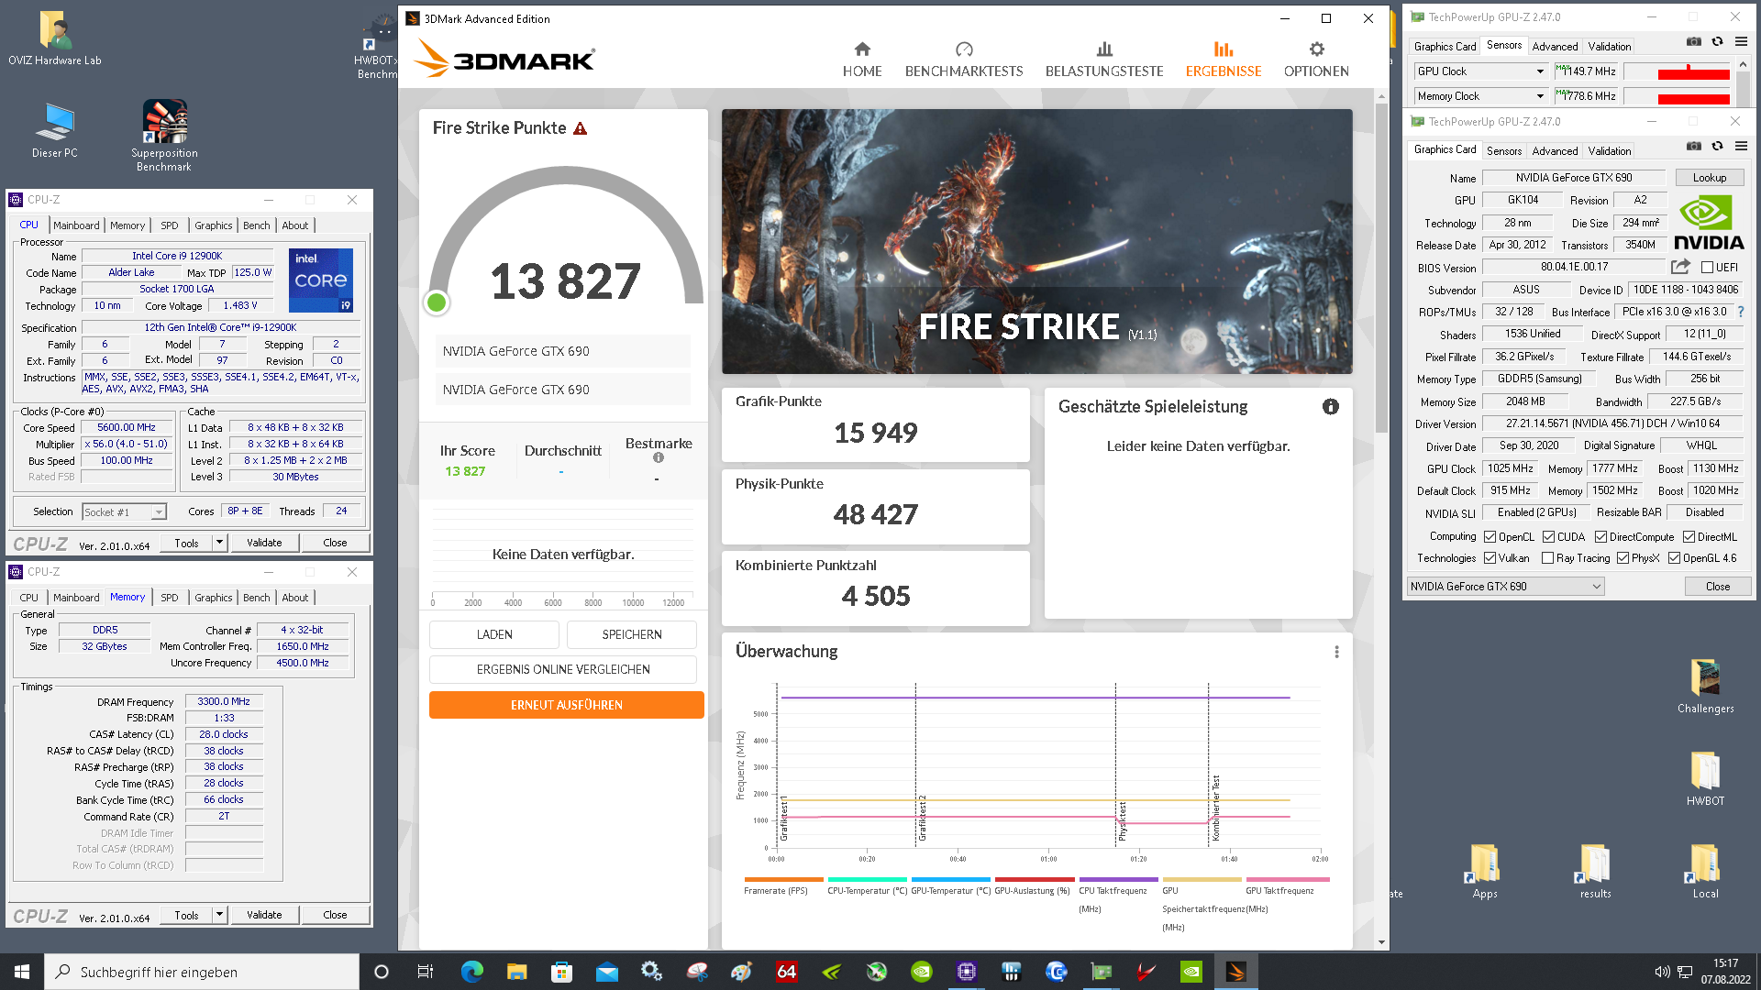Open File Explorer from the taskbar
Viewport: 1761px width, 990px height.
(516, 972)
